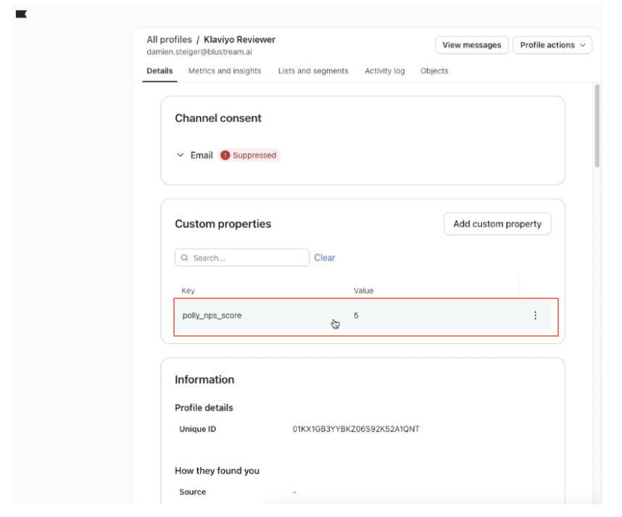Open the three-dot menu for polly_nps_score
This screenshot has height=517, width=622.
(x=535, y=316)
